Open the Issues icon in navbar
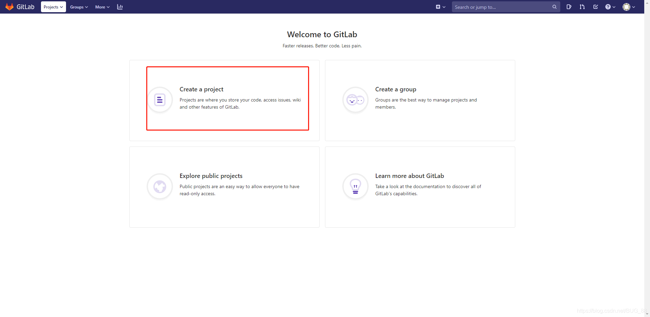 pos(569,7)
